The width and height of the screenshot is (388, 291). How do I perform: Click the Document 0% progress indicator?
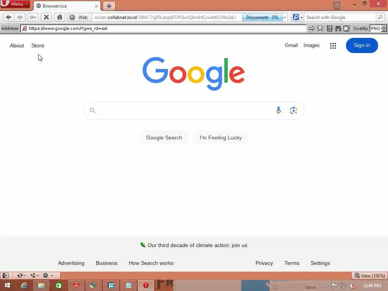point(262,17)
